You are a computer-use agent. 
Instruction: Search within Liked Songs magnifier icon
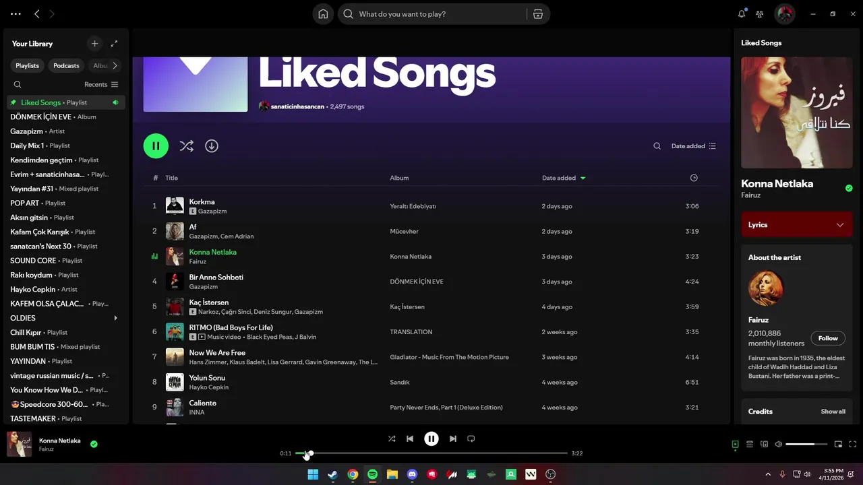click(x=657, y=146)
